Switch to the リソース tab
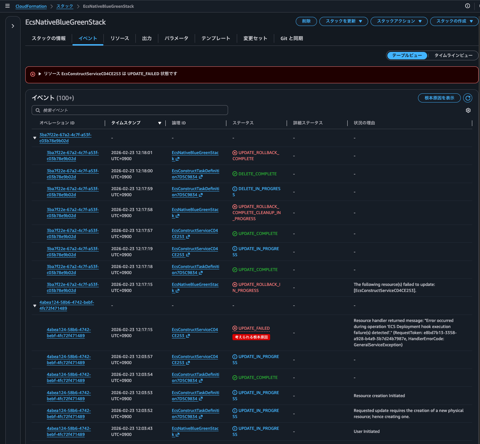Screen dimensions: 480x444 [120, 38]
